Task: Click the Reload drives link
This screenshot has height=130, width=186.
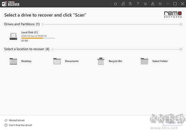Action: [x=17, y=120]
